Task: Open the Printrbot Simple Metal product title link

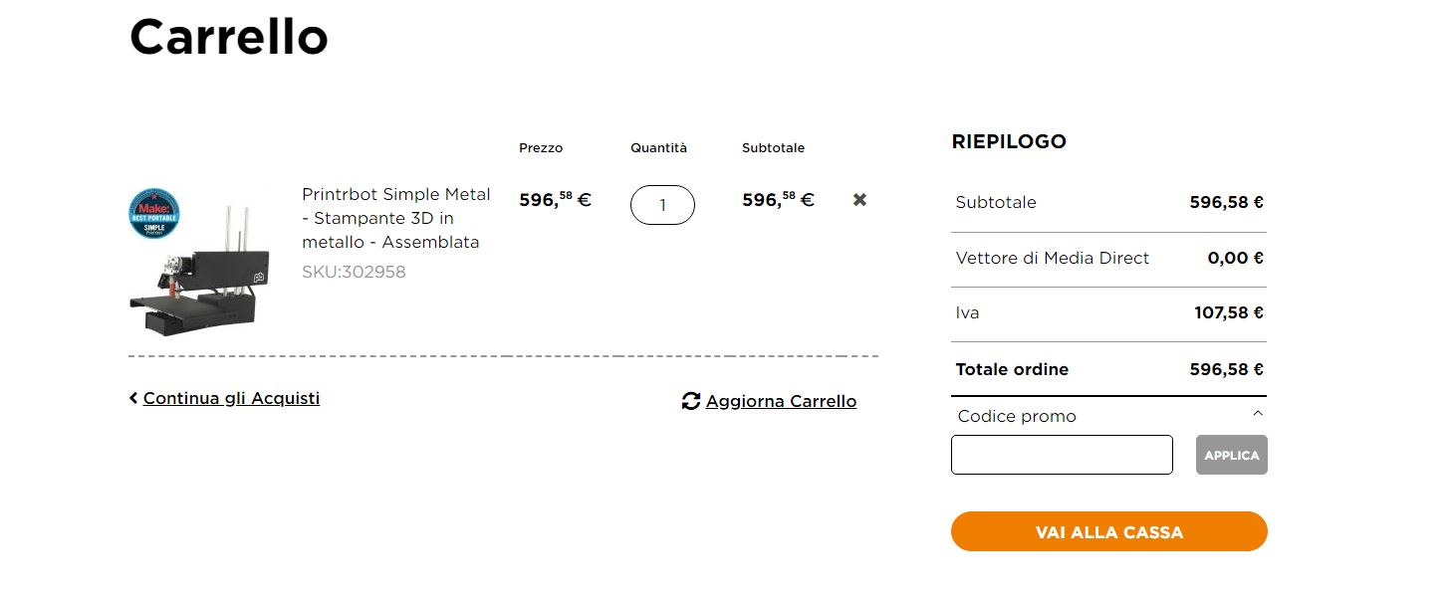Action: point(396,218)
